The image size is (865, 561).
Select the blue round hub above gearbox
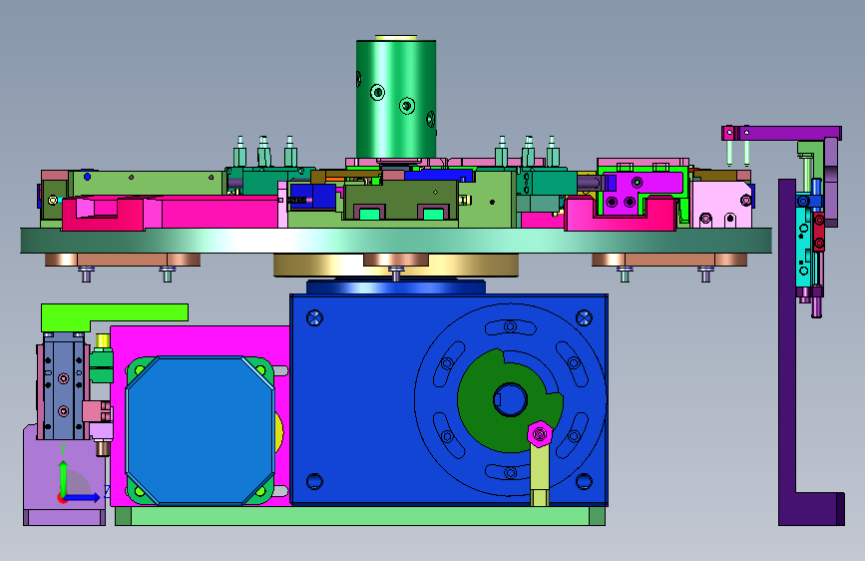(396, 286)
